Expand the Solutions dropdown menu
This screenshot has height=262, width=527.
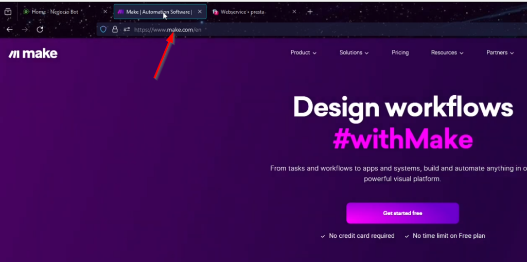tap(354, 53)
